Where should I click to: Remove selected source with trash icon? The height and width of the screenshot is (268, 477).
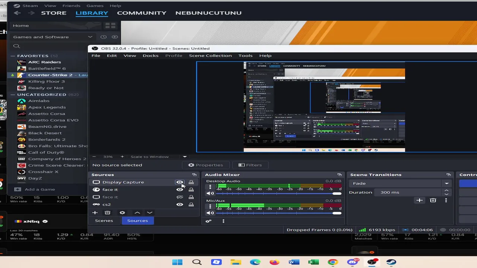point(107,213)
